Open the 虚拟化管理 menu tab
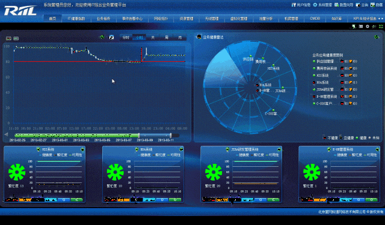This screenshot has width=385, height=225. pos(239,19)
